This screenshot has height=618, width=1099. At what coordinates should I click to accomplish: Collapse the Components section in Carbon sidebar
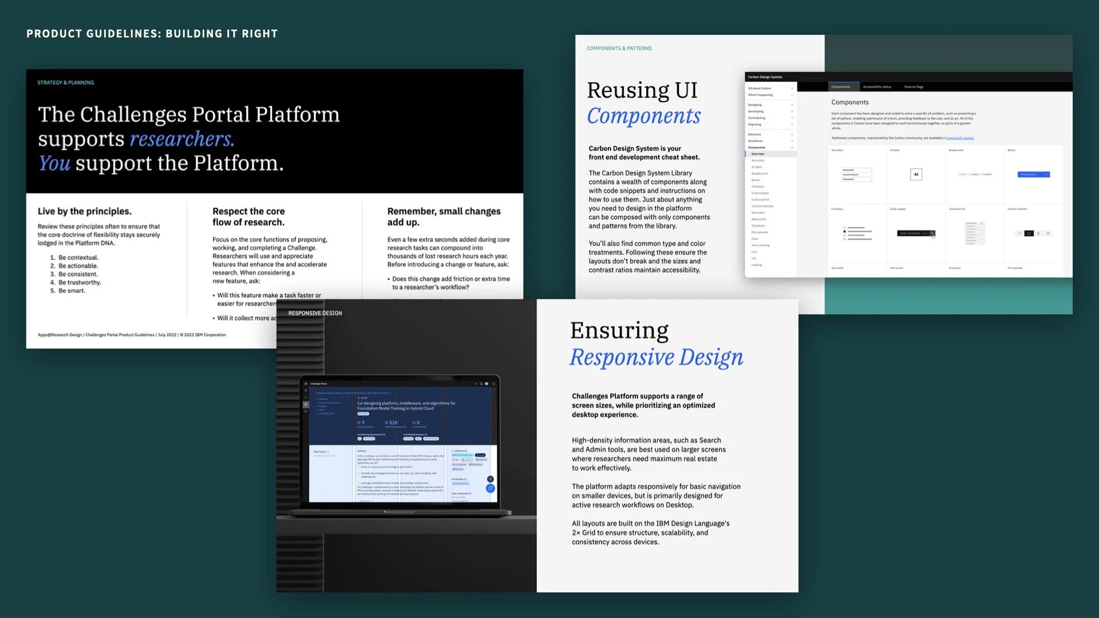pos(792,148)
